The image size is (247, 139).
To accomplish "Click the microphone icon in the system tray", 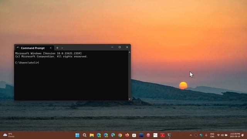I will [x=206, y=135].
